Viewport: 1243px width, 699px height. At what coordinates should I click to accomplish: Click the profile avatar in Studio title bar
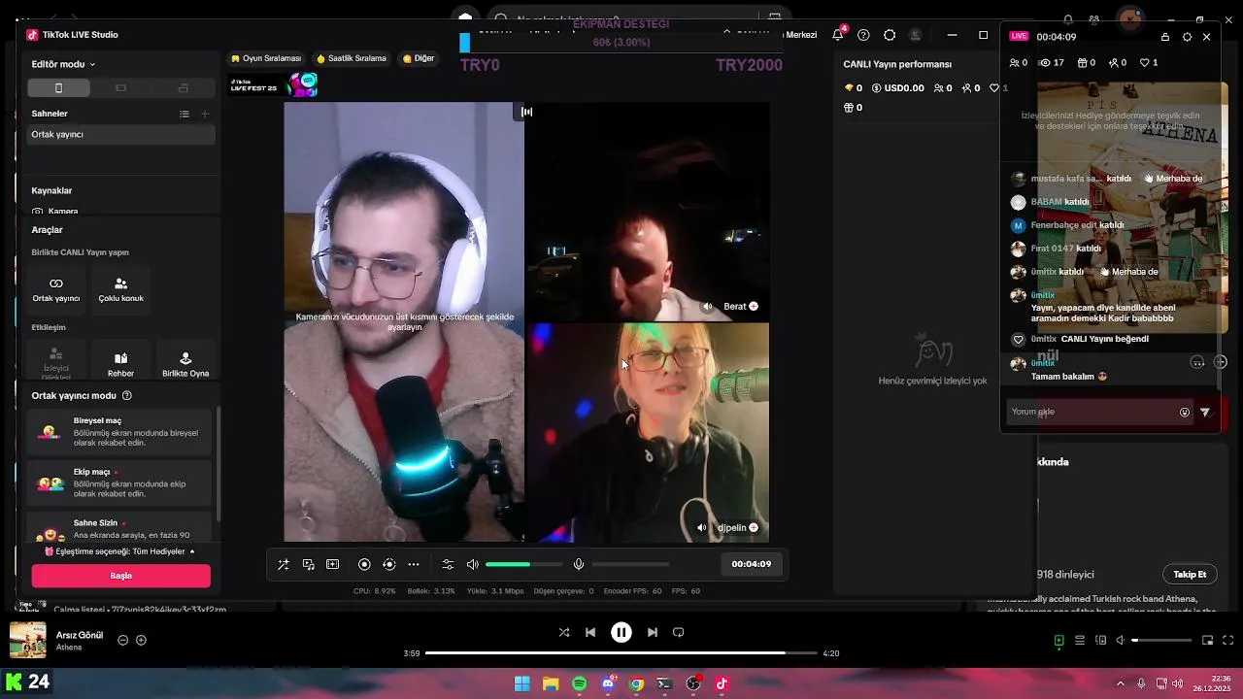point(915,35)
